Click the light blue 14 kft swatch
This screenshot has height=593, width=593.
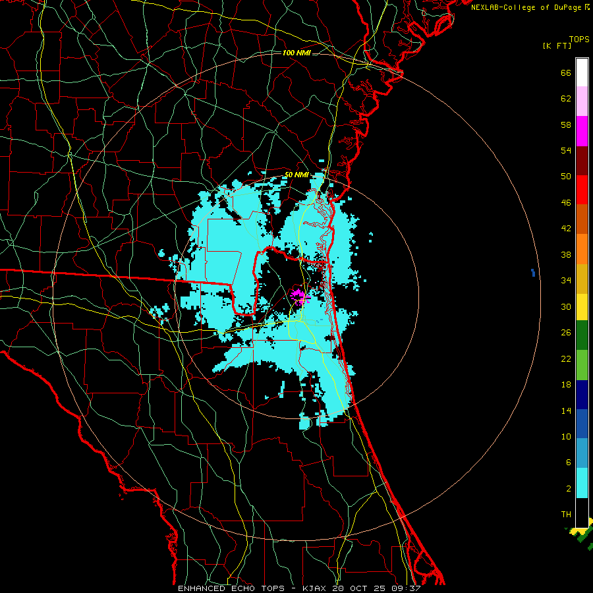point(582,453)
